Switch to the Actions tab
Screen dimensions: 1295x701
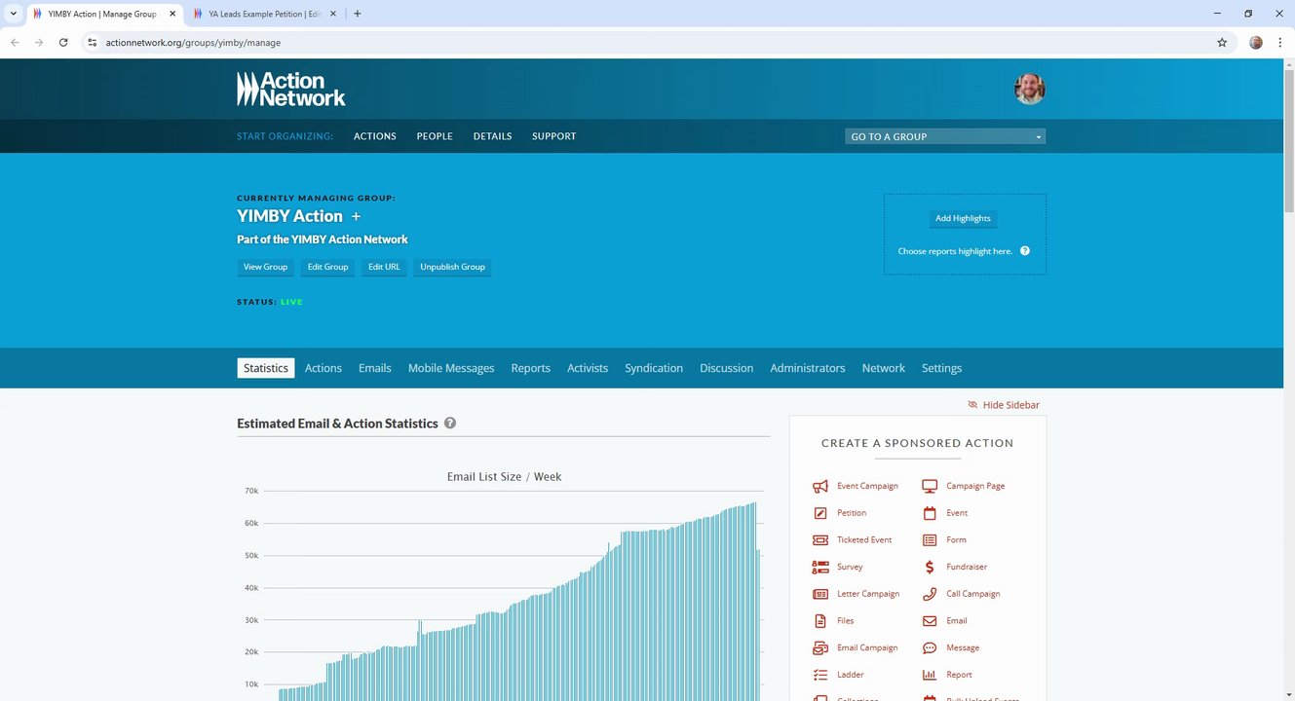[x=324, y=368]
